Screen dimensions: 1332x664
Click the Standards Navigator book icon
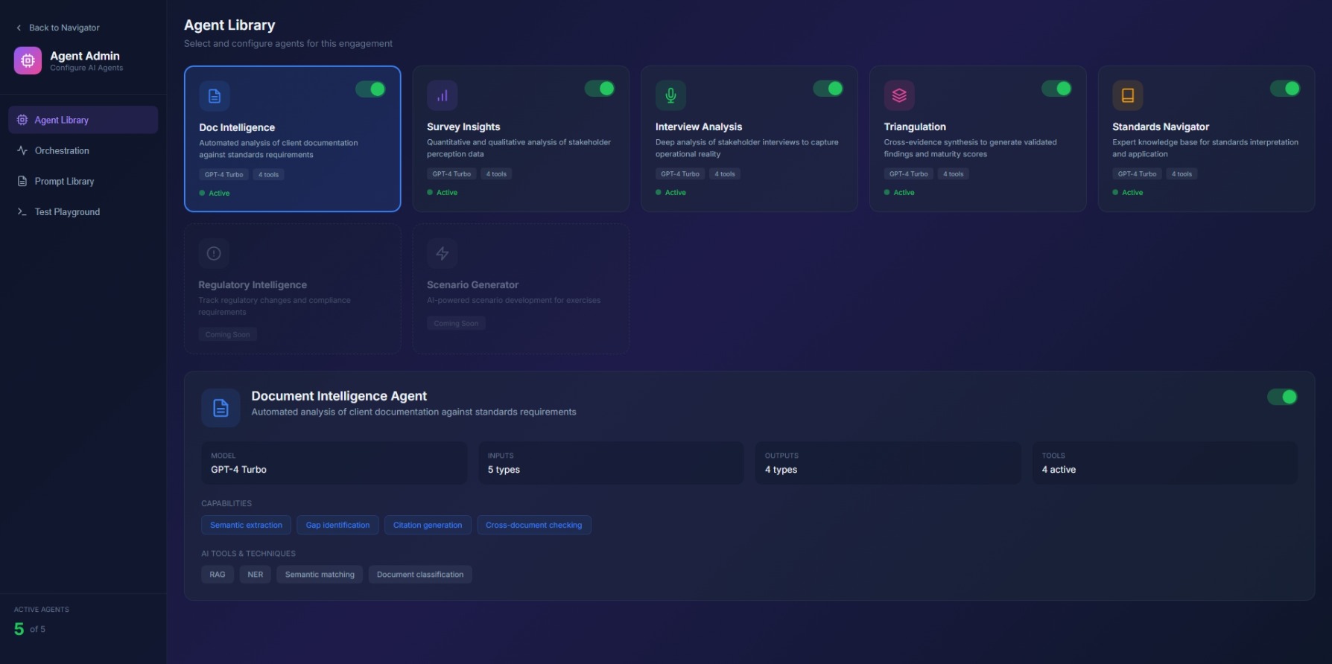(1127, 95)
